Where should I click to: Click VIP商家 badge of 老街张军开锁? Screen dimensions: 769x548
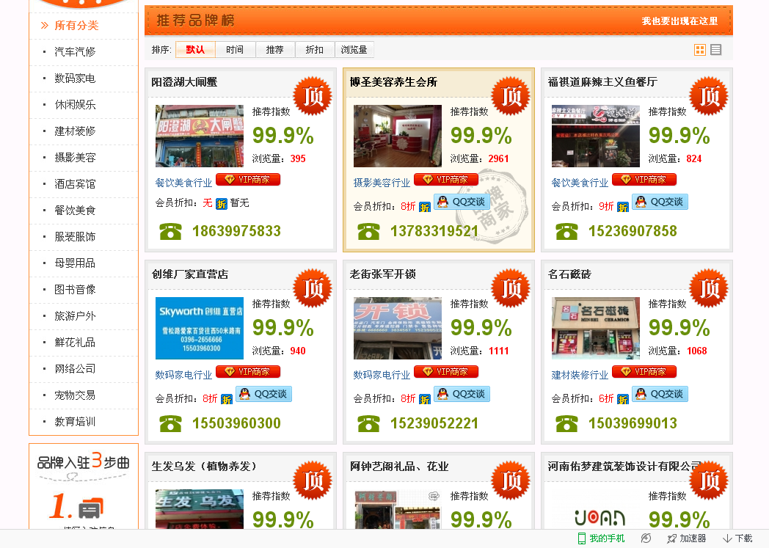(x=446, y=371)
